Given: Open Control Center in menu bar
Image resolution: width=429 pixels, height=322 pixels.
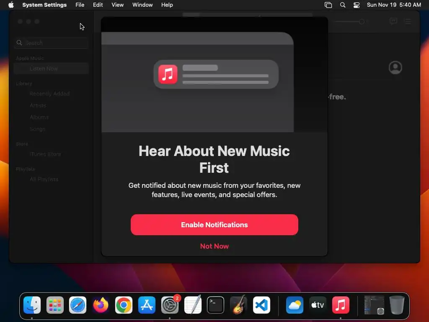Looking at the screenshot, I should (x=356, y=5).
